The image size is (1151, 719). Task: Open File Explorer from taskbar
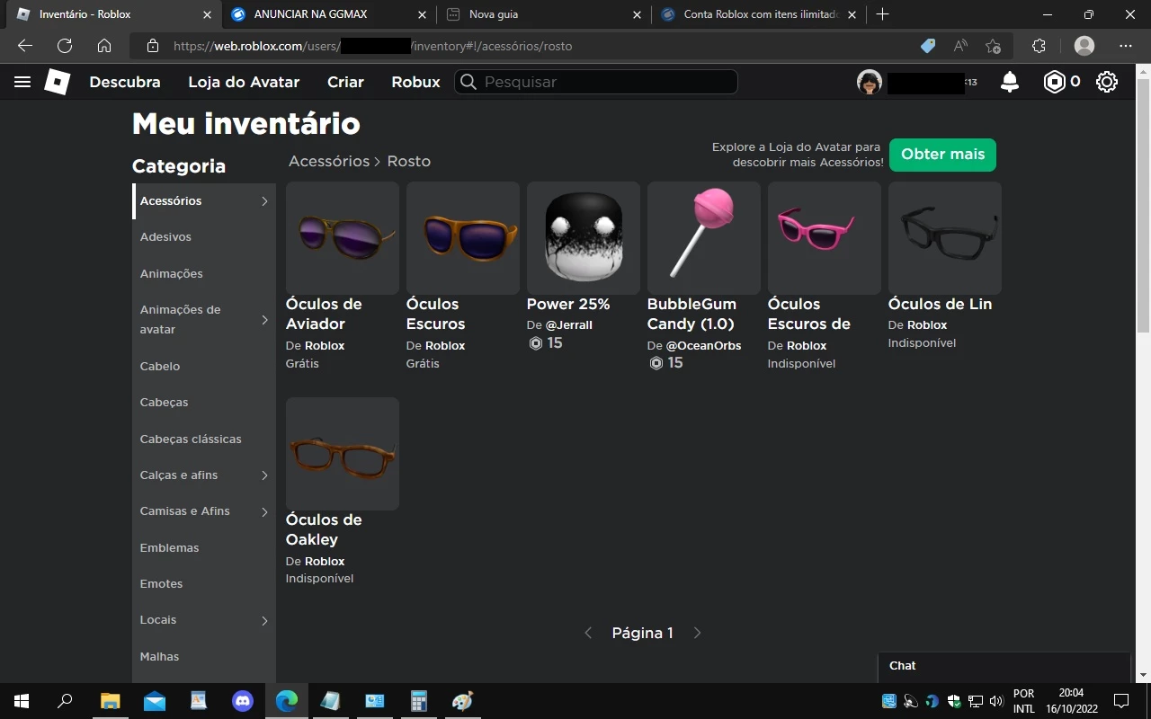click(110, 701)
